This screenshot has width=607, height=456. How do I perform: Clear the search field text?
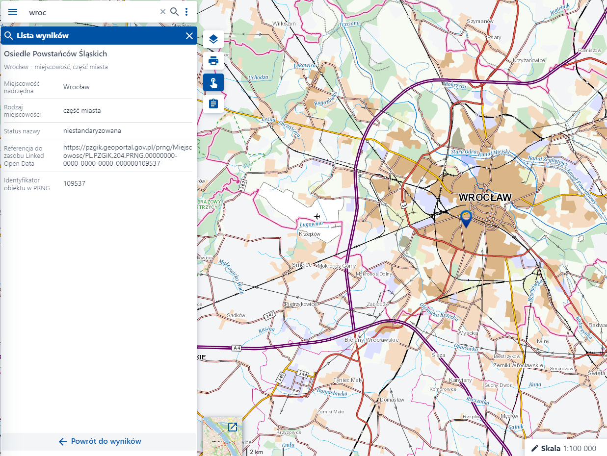(x=163, y=12)
